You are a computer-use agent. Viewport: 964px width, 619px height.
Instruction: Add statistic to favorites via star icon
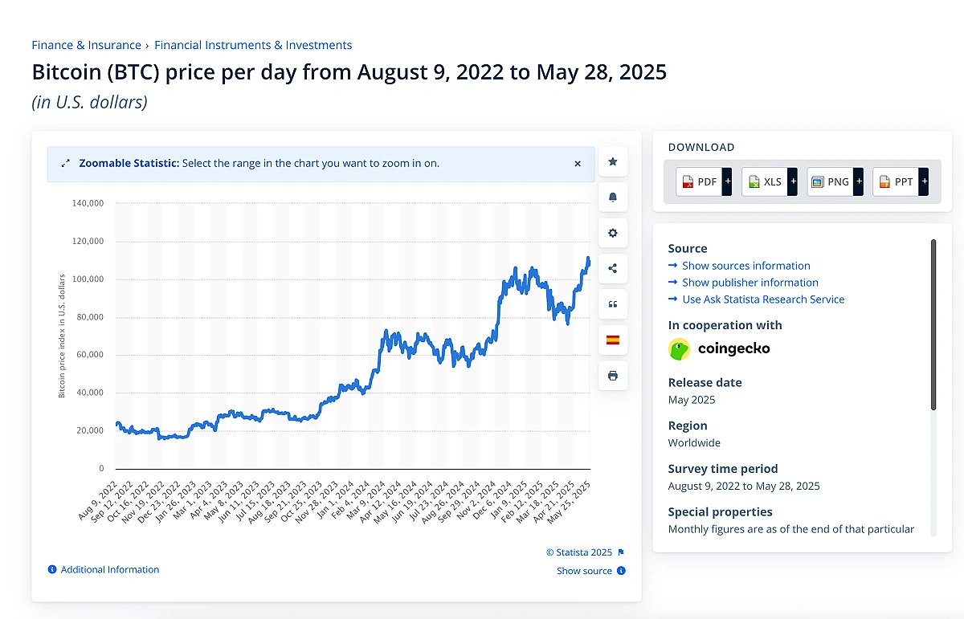pyautogui.click(x=613, y=161)
